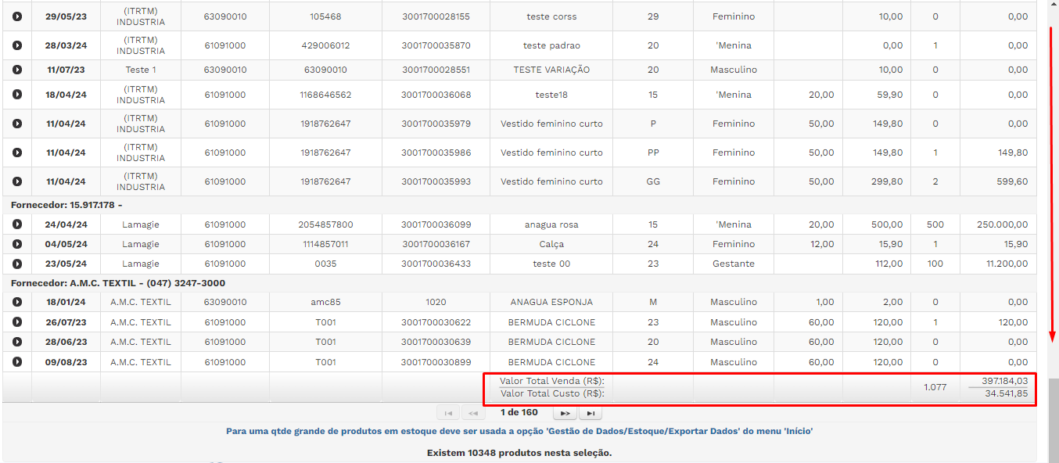Expand Vestido feminino curto size GG row
Screen dimensions: 1059x463
coord(17,181)
